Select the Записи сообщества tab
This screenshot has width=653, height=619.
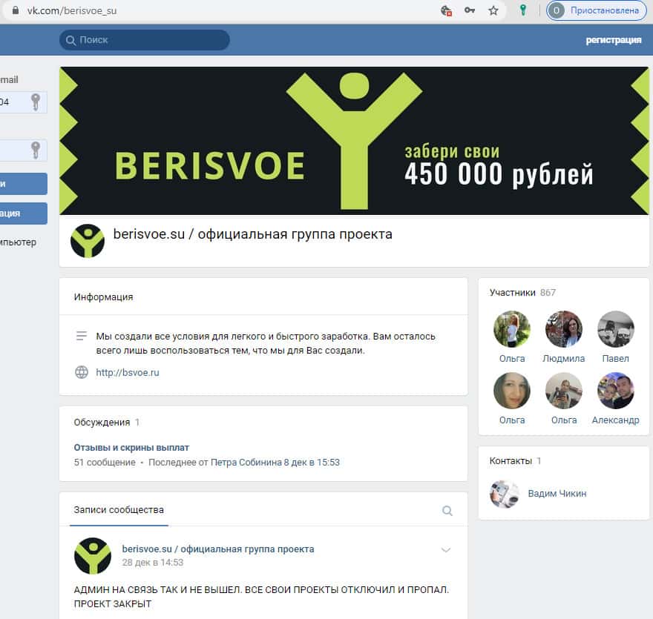click(119, 509)
